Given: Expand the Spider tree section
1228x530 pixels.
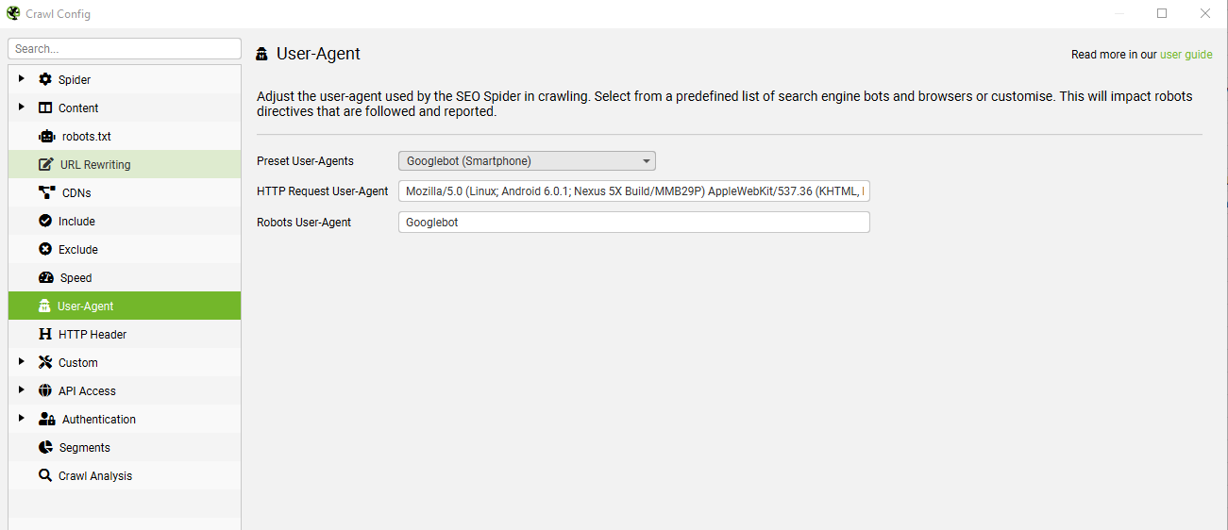Looking at the screenshot, I should pyautogui.click(x=22, y=79).
